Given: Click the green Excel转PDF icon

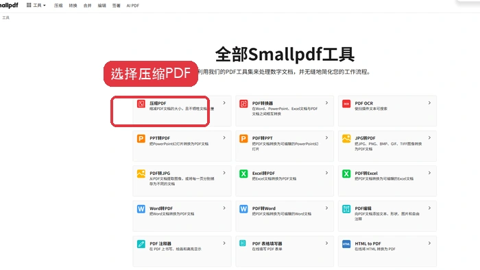Looking at the screenshot, I should (243, 174).
